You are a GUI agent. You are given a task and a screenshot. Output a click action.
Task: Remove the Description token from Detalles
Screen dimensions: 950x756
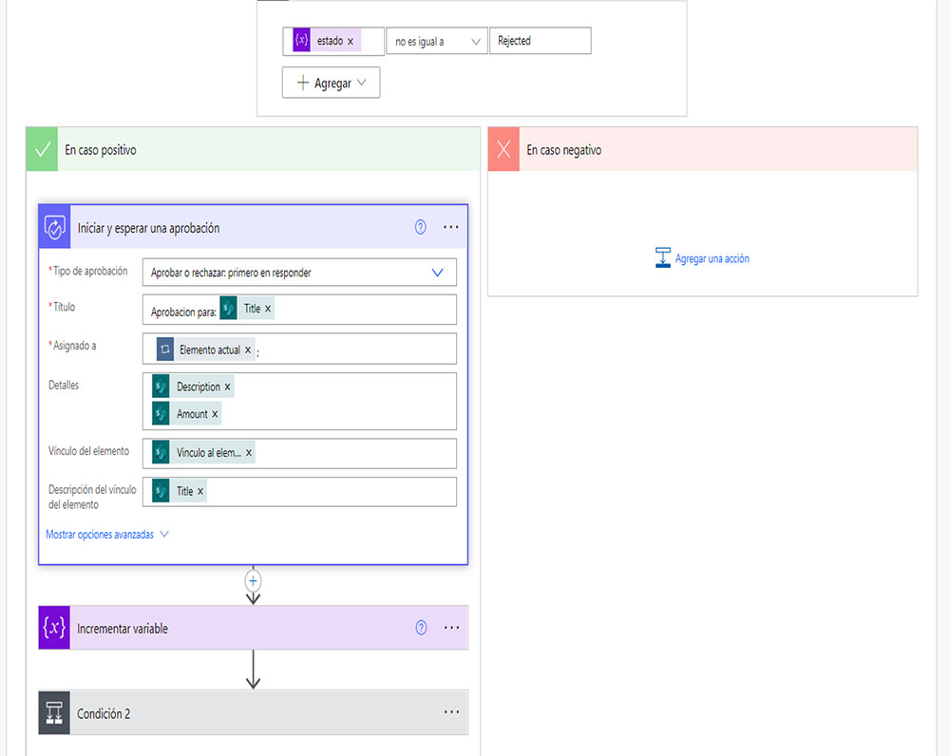click(x=227, y=387)
